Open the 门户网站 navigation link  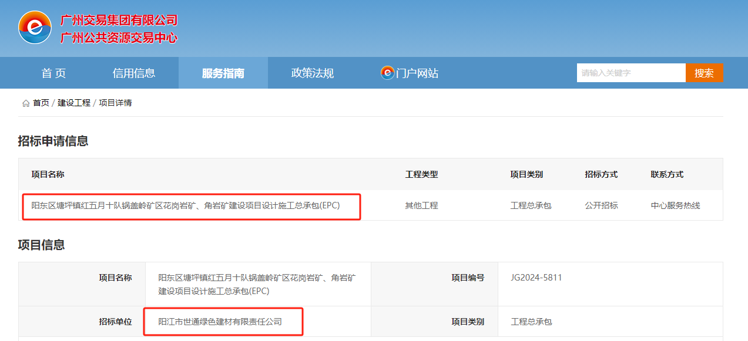click(417, 73)
